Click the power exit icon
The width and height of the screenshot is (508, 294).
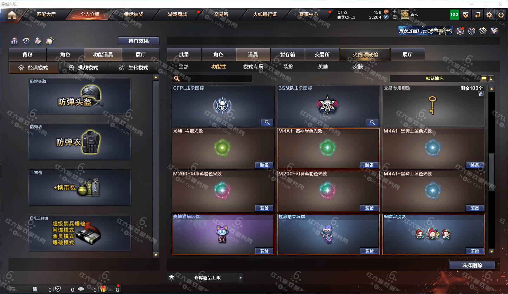pyautogui.click(x=501, y=15)
